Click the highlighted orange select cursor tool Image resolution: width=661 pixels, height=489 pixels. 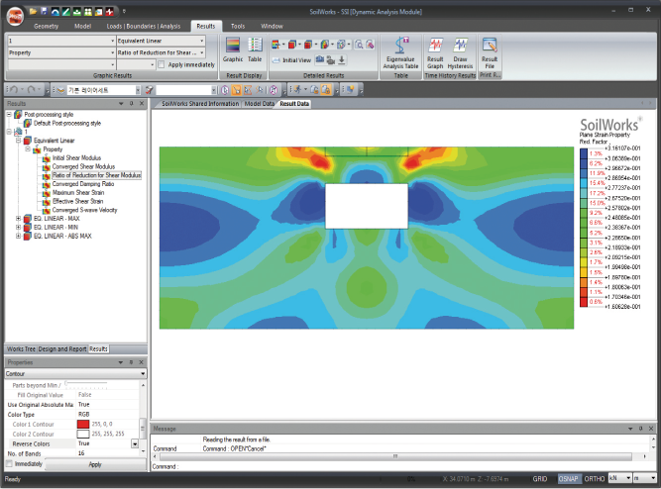[x=237, y=90]
